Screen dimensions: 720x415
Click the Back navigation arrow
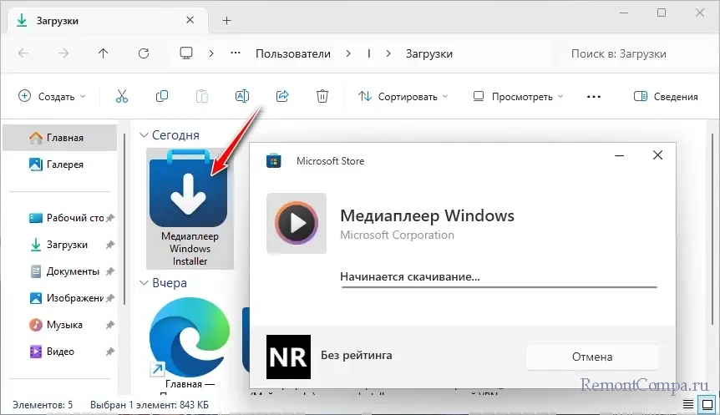tap(23, 53)
